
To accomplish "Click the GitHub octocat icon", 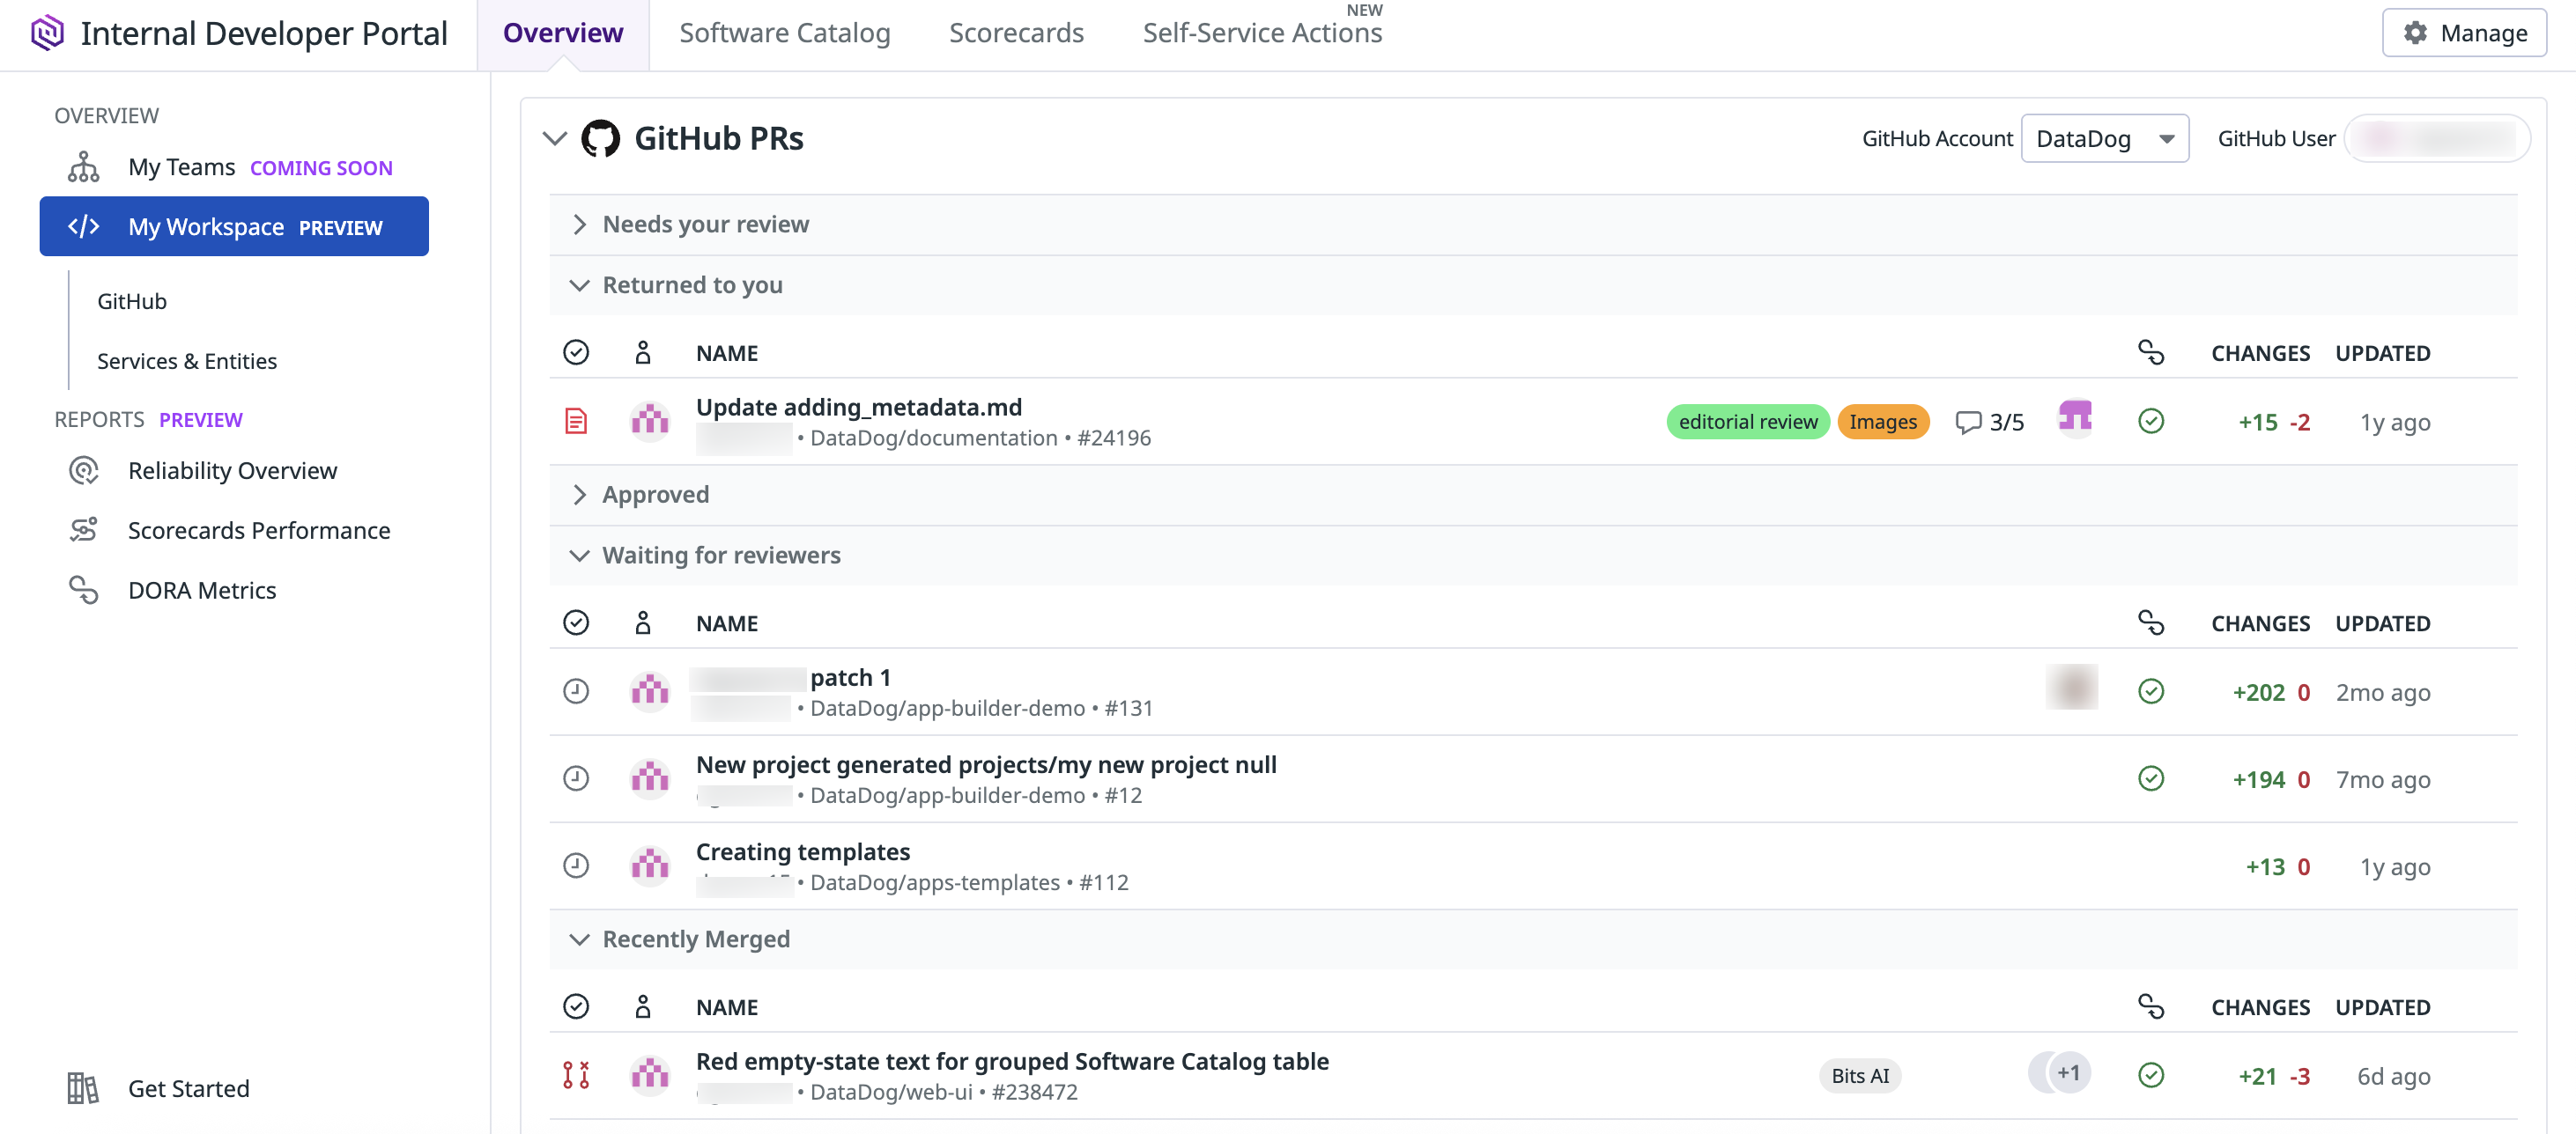I will [x=600, y=138].
